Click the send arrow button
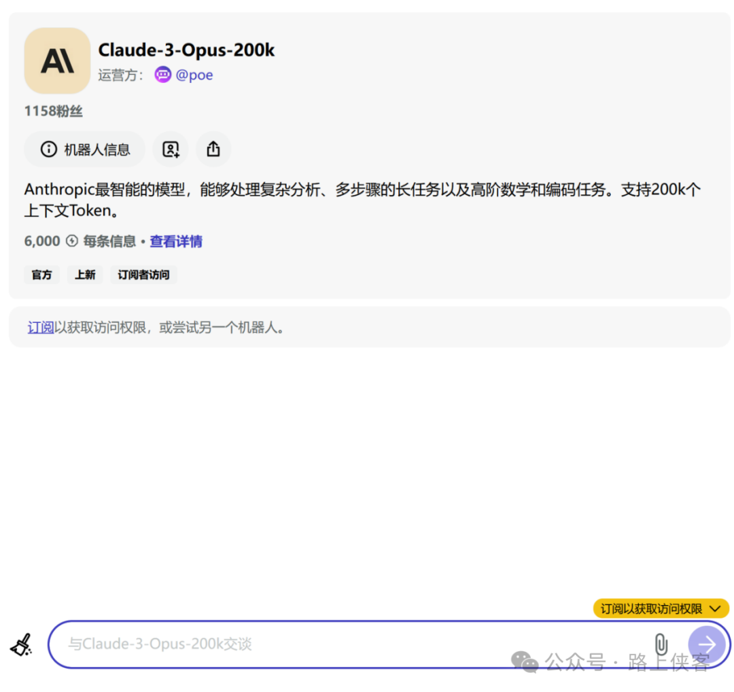The height and width of the screenshot is (692, 734). coord(707,644)
